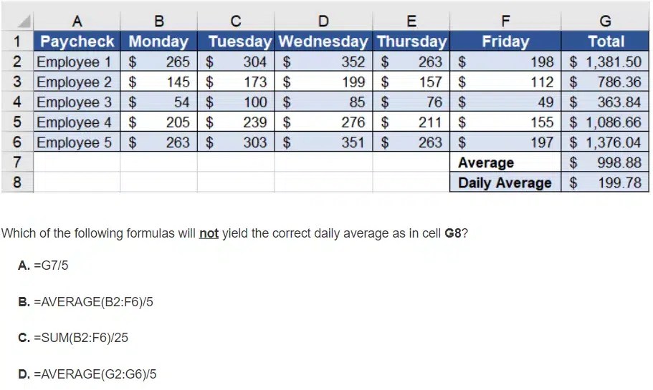Image resolution: width=653 pixels, height=390 pixels.
Task: Select the Average value 998.88 cell
Action: click(x=605, y=162)
